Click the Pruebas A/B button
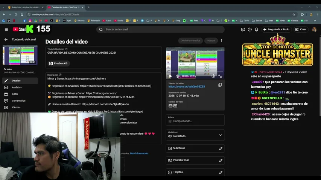 coord(59,63)
